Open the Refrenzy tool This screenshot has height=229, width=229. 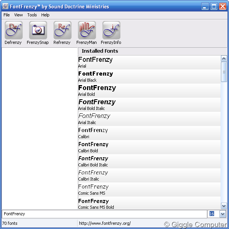(x=62, y=33)
